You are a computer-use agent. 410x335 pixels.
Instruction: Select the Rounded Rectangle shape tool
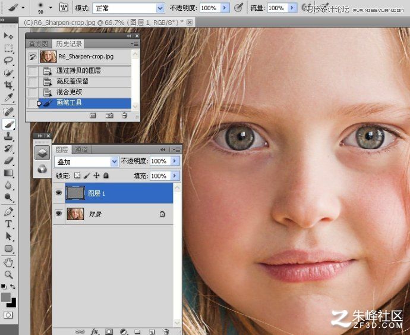pyautogui.click(x=8, y=248)
